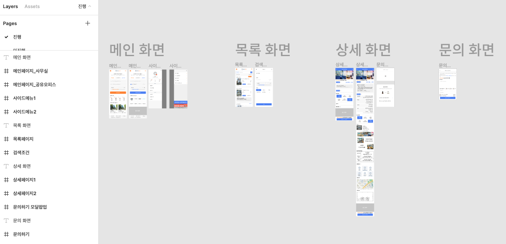The width and height of the screenshot is (506, 244).
Task: Add a new page with the plus icon
Action: tap(88, 23)
